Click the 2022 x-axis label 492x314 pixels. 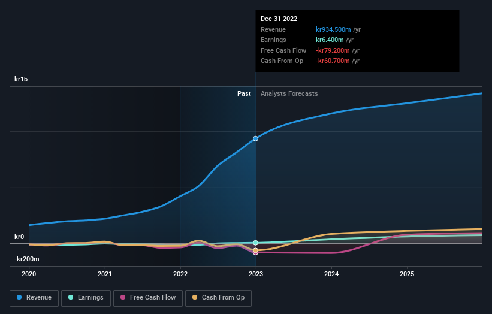pyautogui.click(x=180, y=274)
